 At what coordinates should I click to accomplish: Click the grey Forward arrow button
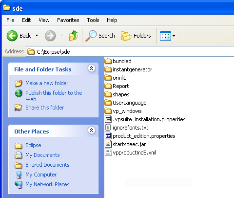pyautogui.click(x=50, y=36)
